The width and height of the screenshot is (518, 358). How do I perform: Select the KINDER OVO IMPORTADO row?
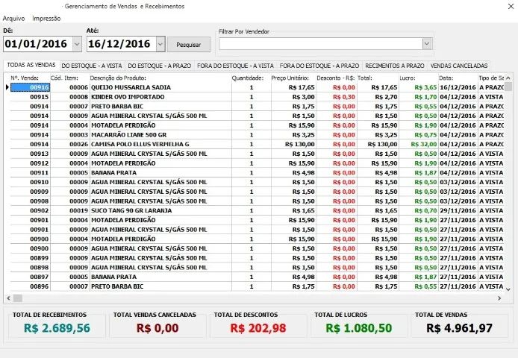click(x=257, y=97)
